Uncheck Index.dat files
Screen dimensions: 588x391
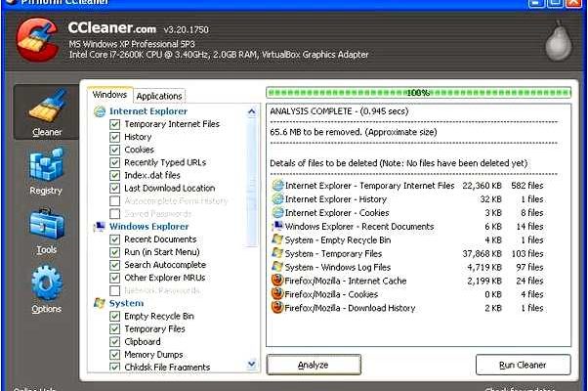[x=114, y=175]
